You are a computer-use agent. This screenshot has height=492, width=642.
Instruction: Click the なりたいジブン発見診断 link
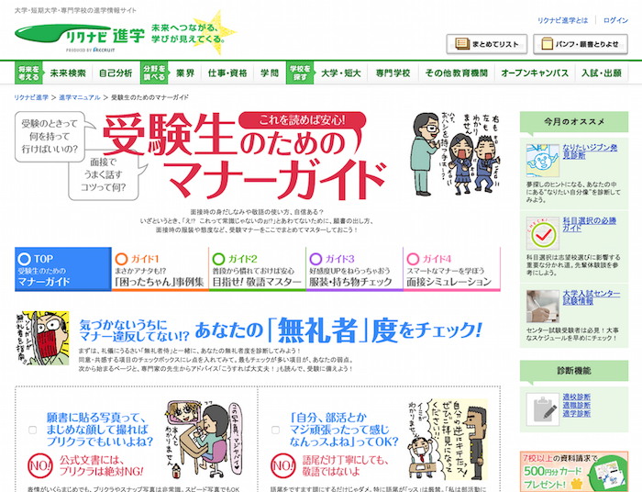590,151
